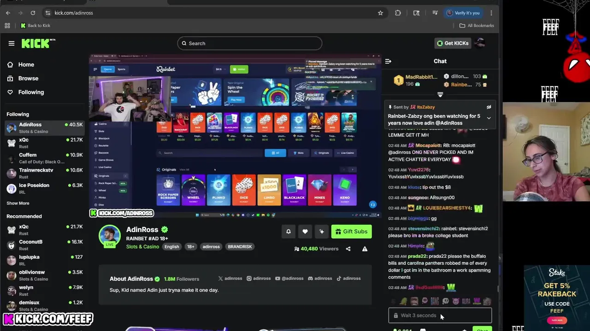Share the stream using the share icon

pyautogui.click(x=348, y=249)
